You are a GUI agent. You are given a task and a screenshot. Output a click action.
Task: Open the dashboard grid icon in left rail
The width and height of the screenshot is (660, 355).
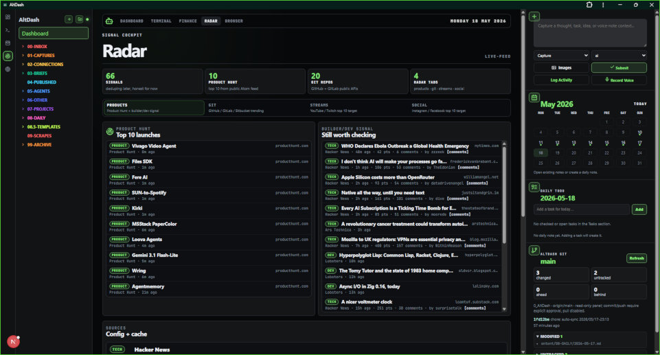(8, 17)
